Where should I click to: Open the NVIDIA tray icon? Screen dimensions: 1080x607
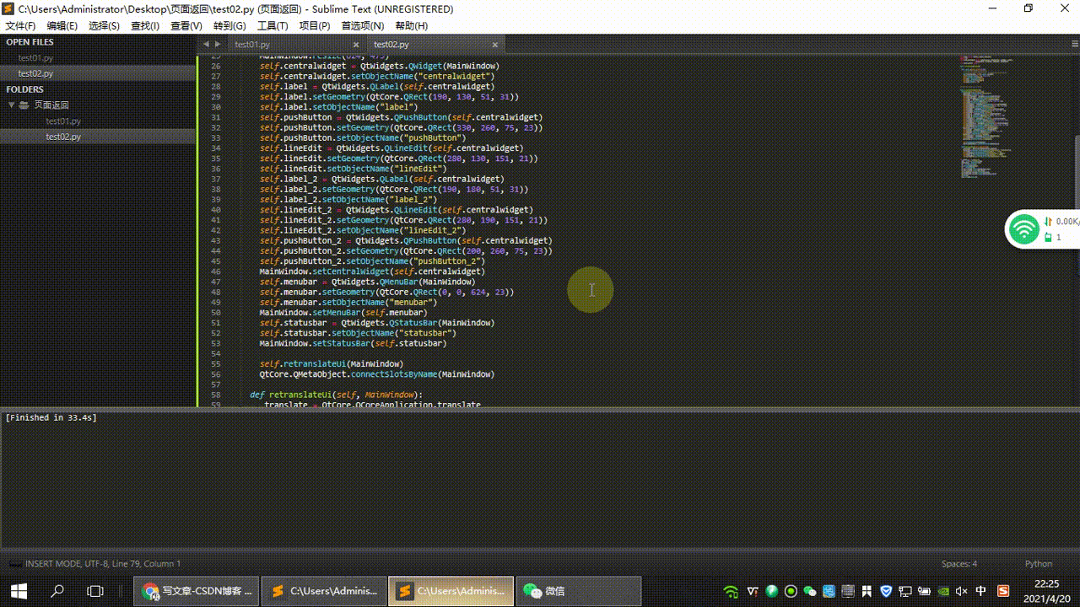pyautogui.click(x=943, y=591)
